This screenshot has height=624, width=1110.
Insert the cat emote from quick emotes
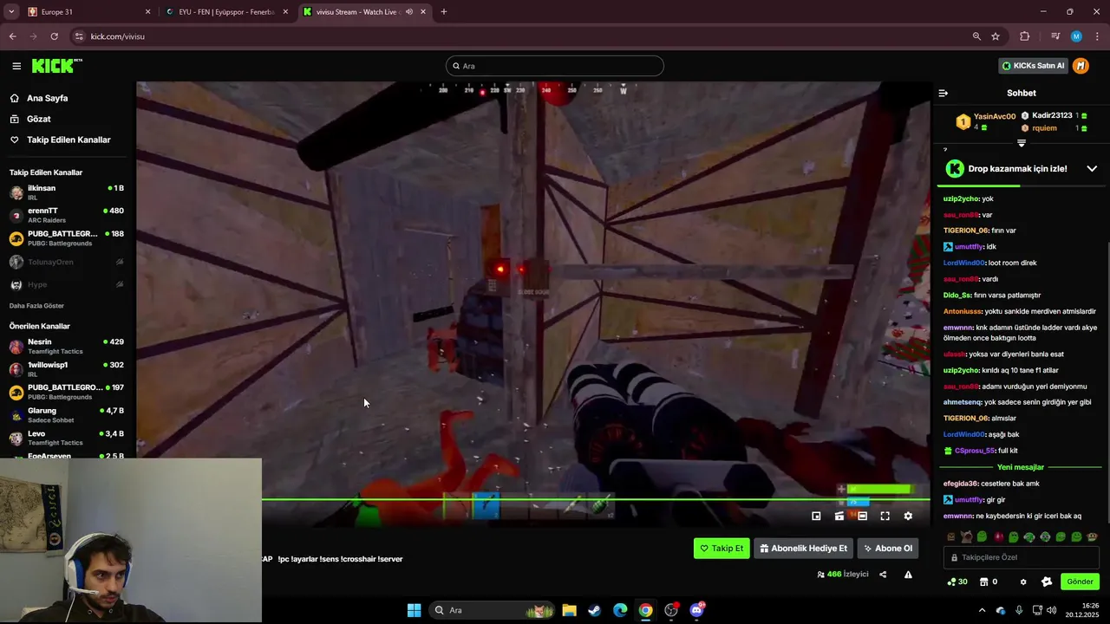[x=966, y=537]
